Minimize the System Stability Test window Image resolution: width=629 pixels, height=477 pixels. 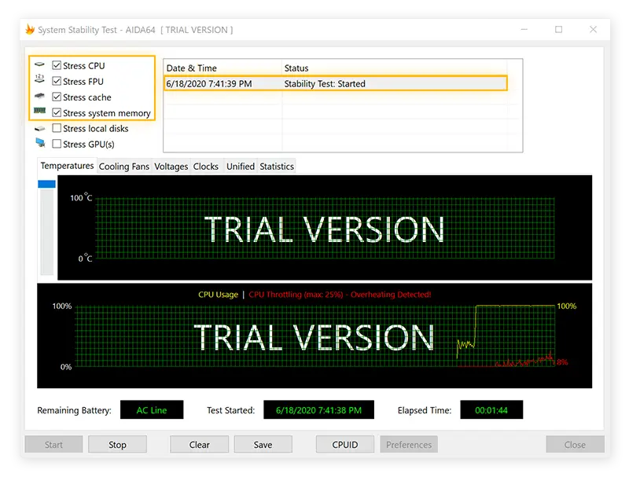click(524, 29)
